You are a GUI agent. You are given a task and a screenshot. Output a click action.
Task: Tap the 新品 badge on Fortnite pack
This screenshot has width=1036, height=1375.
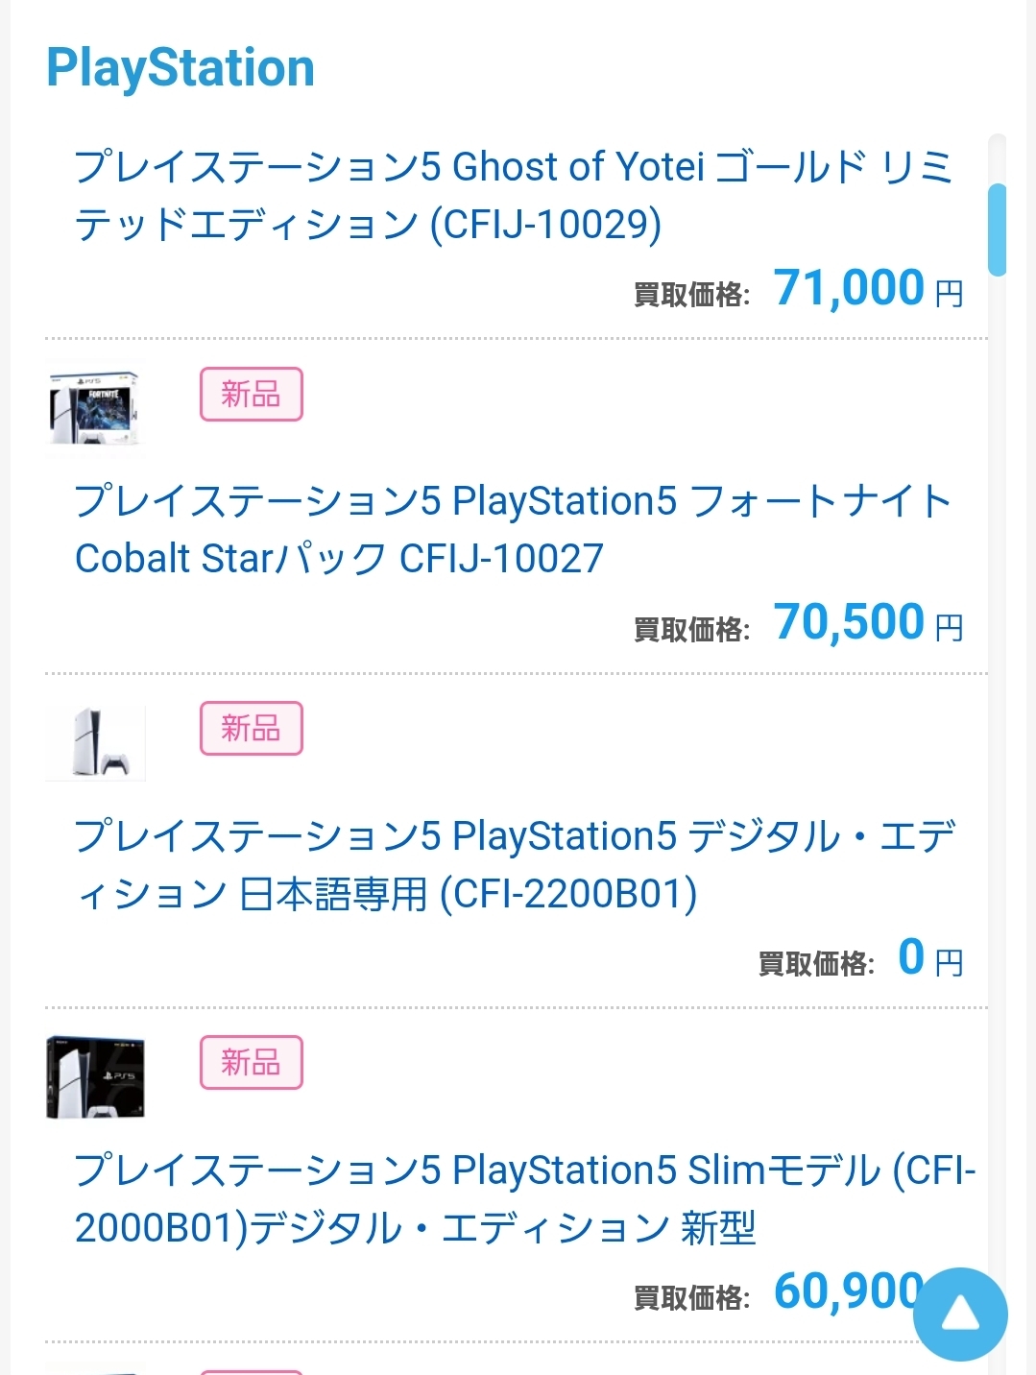(251, 394)
